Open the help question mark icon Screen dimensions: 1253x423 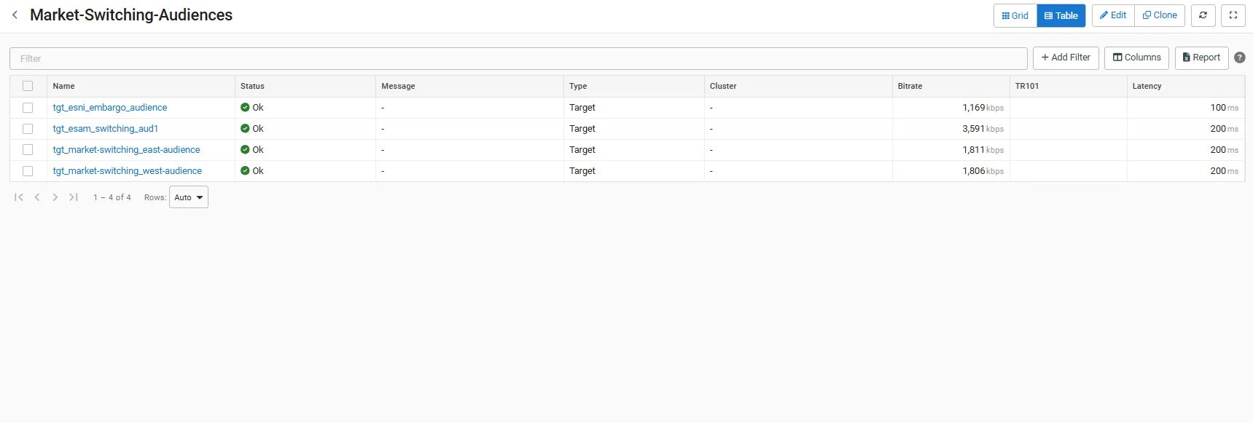click(x=1239, y=58)
